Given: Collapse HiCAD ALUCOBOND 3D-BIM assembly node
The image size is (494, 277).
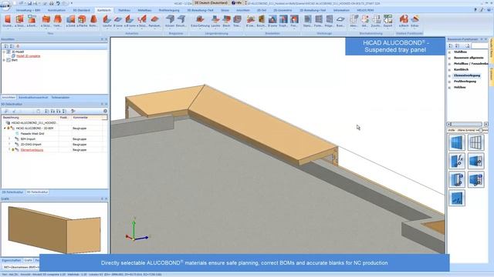Looking at the screenshot, I should (5, 128).
